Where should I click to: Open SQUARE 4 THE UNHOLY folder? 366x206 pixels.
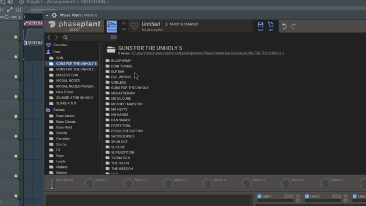tap(75, 98)
